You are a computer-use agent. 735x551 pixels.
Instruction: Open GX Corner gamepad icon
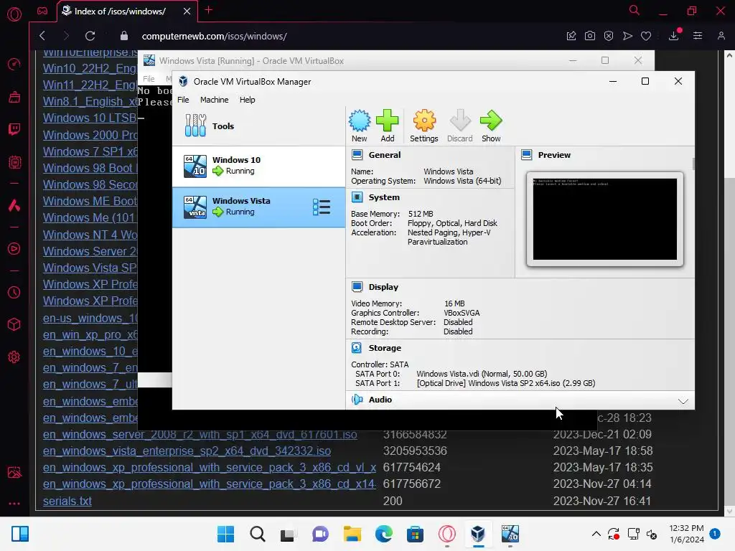click(x=42, y=11)
